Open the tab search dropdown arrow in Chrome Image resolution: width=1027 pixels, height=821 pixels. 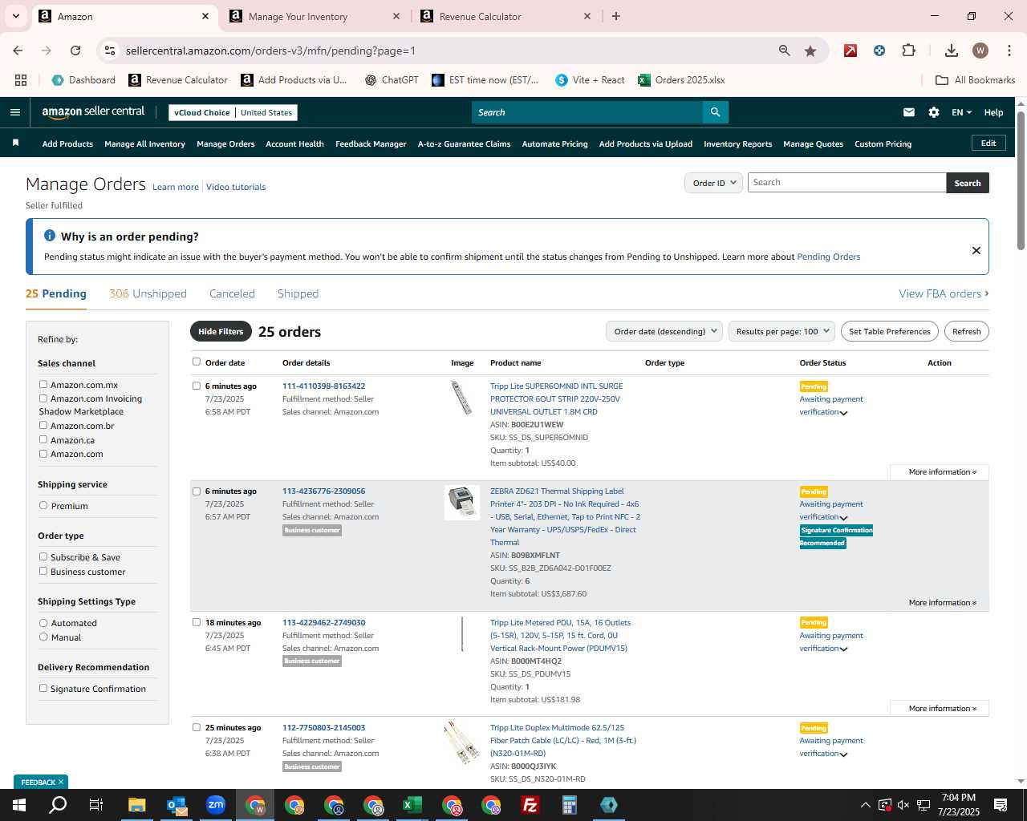coord(15,16)
